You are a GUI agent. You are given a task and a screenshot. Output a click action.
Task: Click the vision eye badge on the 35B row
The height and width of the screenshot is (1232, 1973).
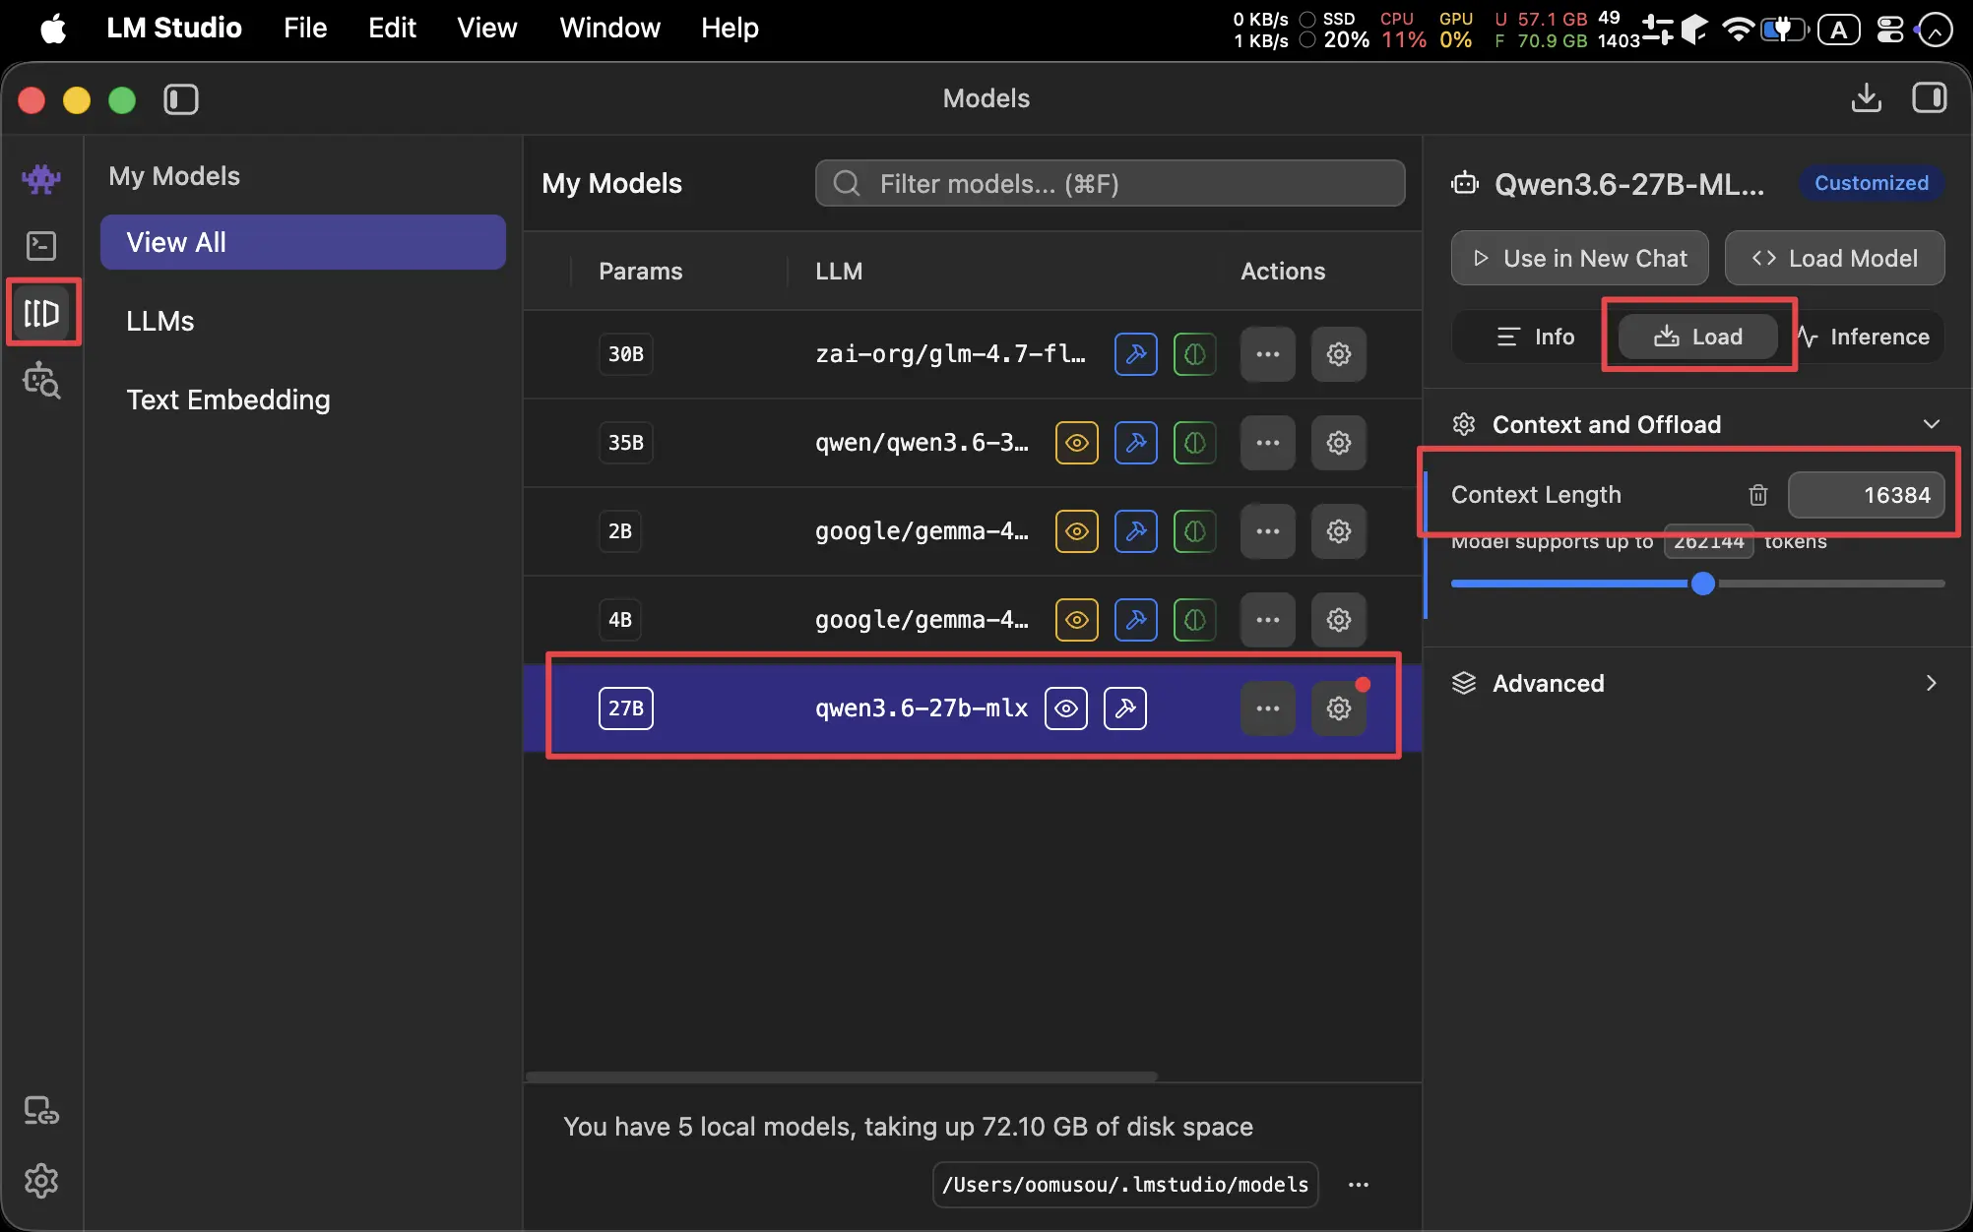1076,443
